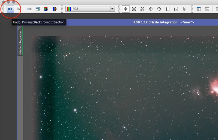Viewport: 218px width, 140px height.
Task: Open the image identifier rename icon
Action: click(29, 9)
